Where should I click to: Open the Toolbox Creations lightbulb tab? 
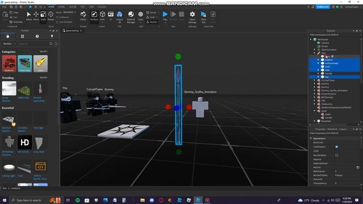point(52,36)
